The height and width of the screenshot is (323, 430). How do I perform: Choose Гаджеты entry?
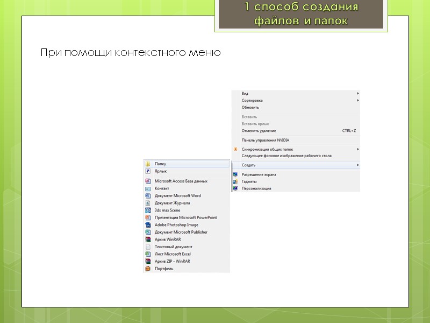(296, 181)
